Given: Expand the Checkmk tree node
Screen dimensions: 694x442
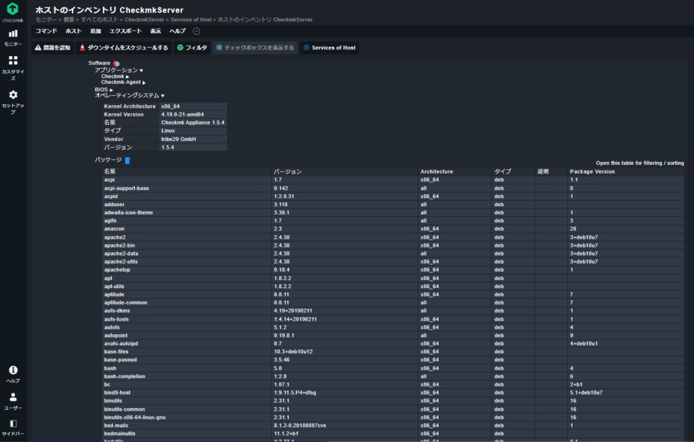Looking at the screenshot, I should click(115, 77).
